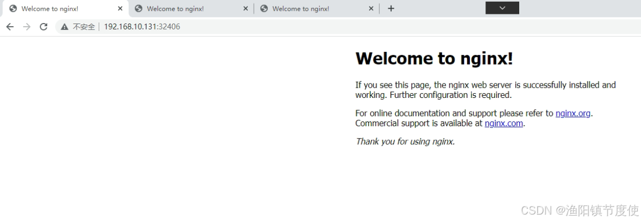Expand the tab search dropdown chevron
The height and width of the screenshot is (221, 641).
pos(503,7)
